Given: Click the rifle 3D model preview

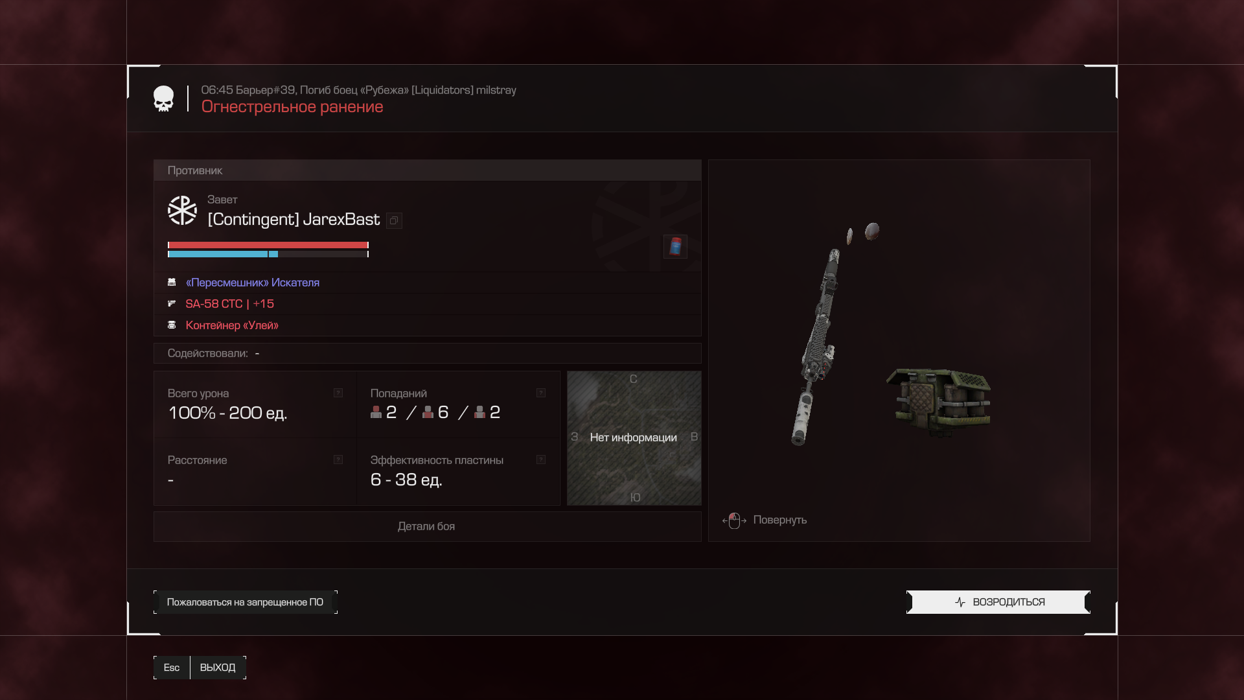Looking at the screenshot, I should (x=816, y=347).
